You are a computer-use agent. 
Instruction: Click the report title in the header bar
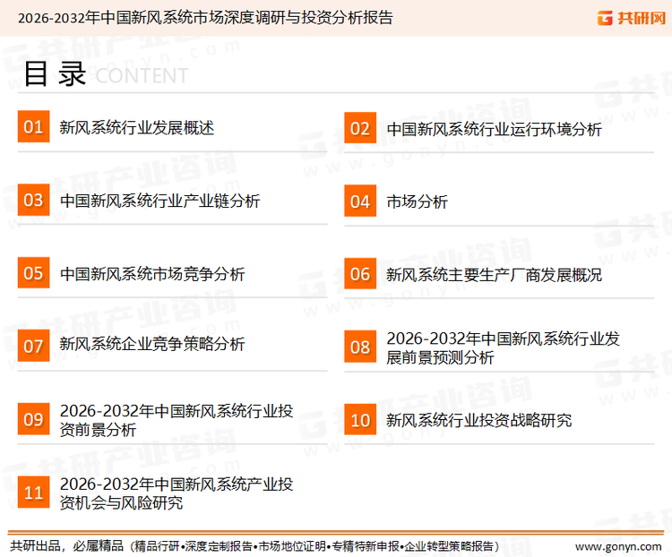tap(205, 18)
